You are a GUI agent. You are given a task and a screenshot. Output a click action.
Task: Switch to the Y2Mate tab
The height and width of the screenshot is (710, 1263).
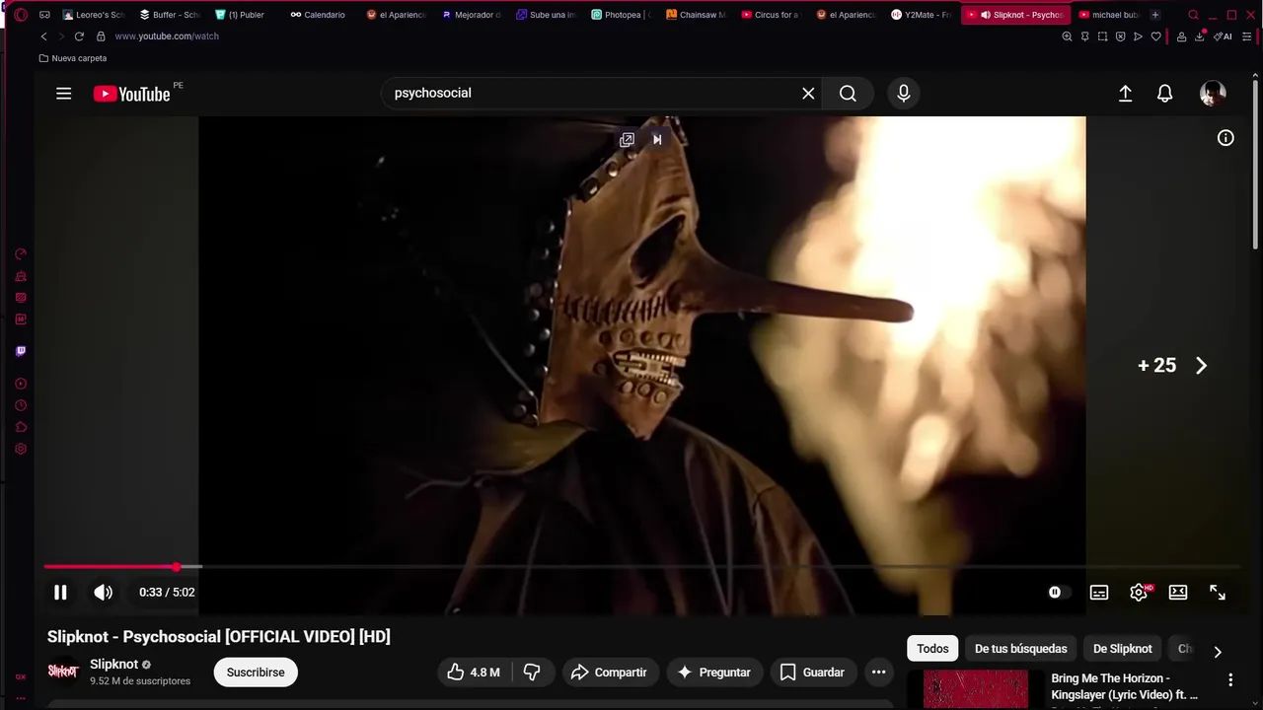pyautogui.click(x=922, y=15)
